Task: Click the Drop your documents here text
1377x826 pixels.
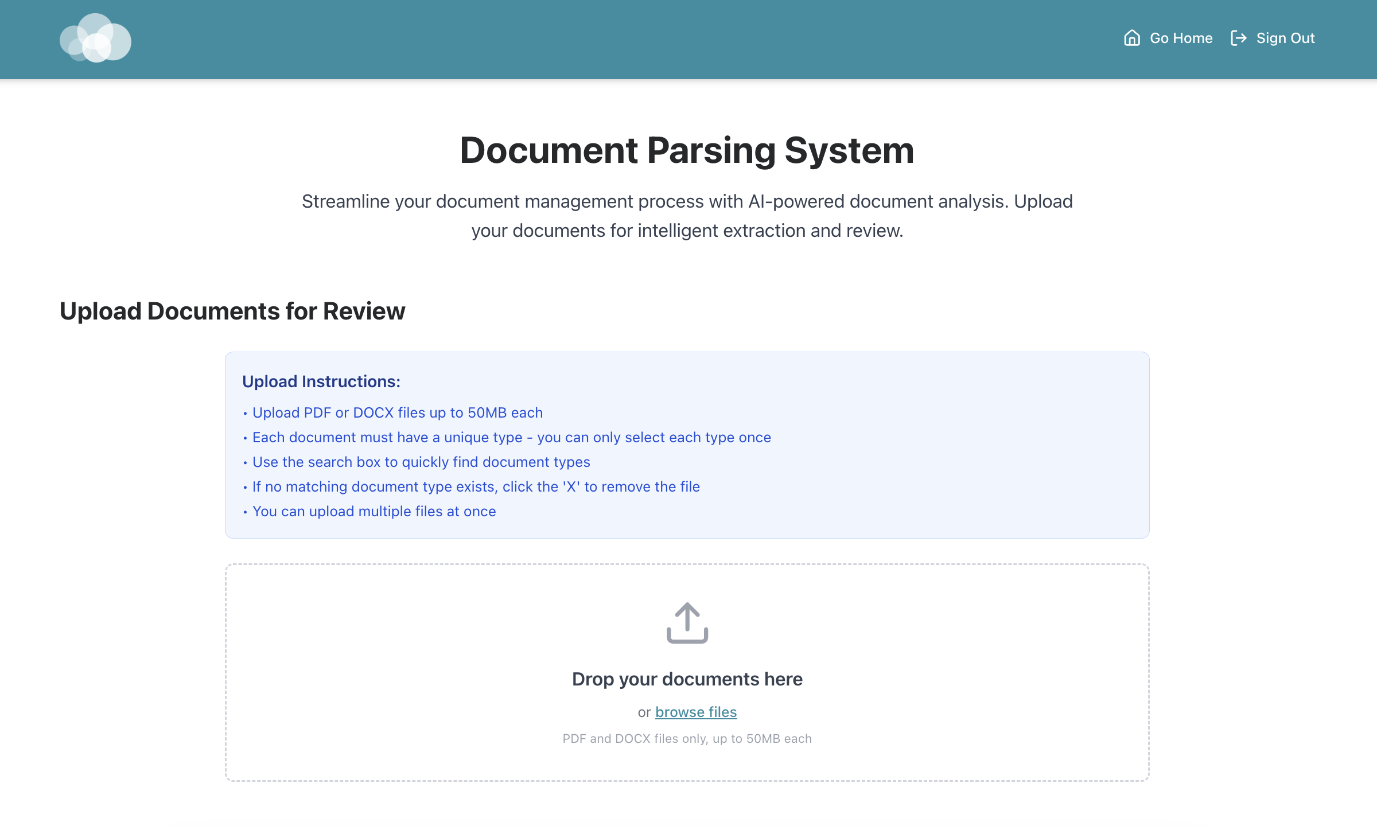Action: click(x=687, y=679)
